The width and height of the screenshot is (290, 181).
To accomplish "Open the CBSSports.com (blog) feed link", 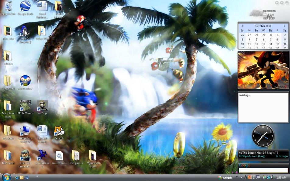I will coord(252,156).
